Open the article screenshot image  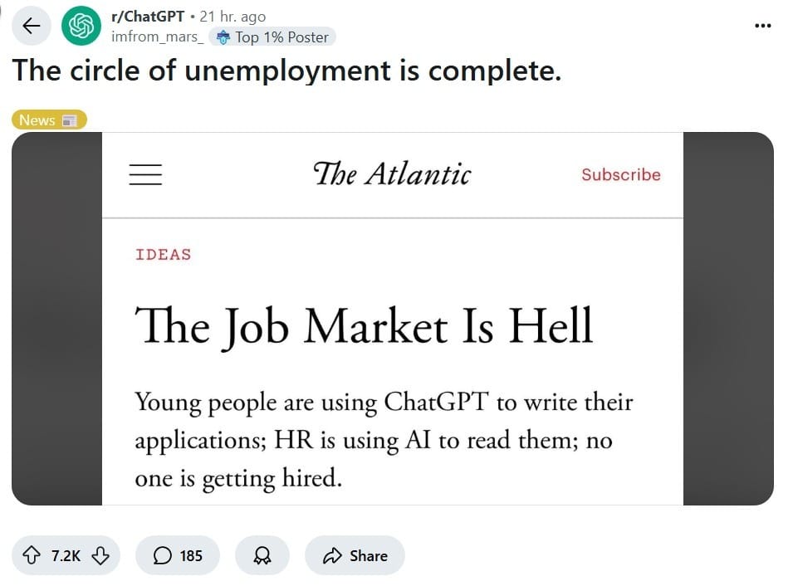tap(393, 319)
